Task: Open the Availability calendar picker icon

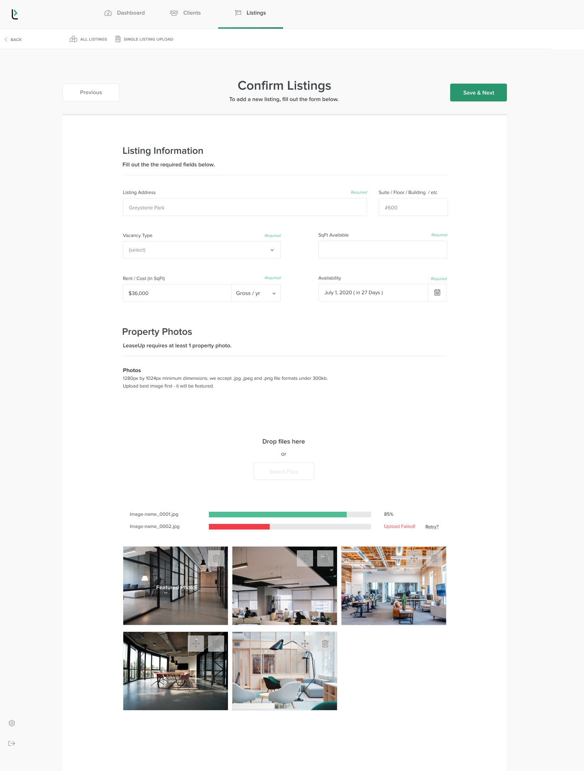Action: tap(437, 293)
